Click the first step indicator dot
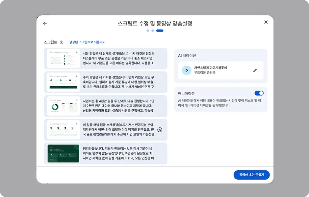309x197 pixels. (148, 31)
